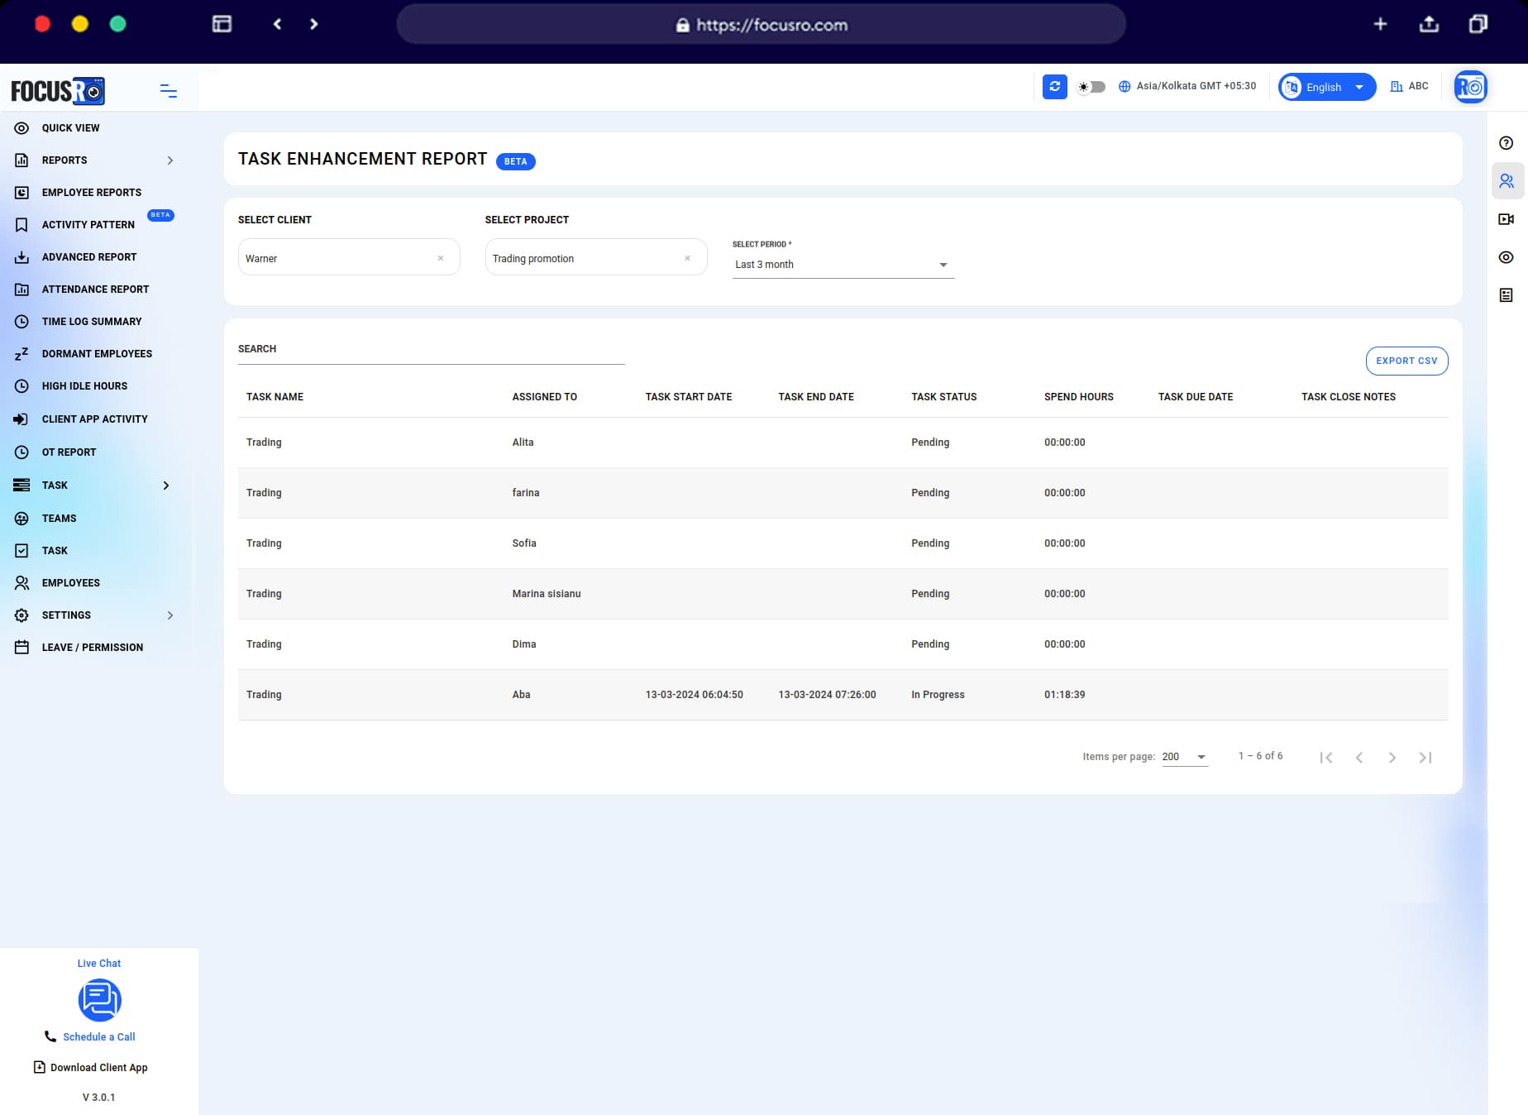Screen dimensions: 1528x1115
Task: Change Items per page from 200
Action: click(x=1184, y=756)
